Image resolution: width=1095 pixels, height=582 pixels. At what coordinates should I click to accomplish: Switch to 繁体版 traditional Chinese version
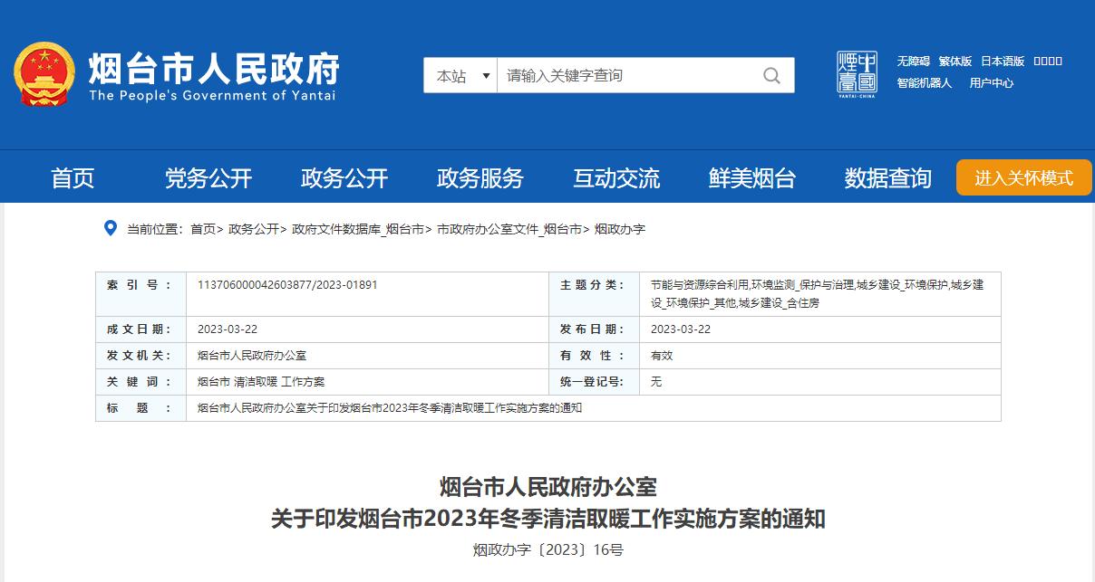point(956,61)
